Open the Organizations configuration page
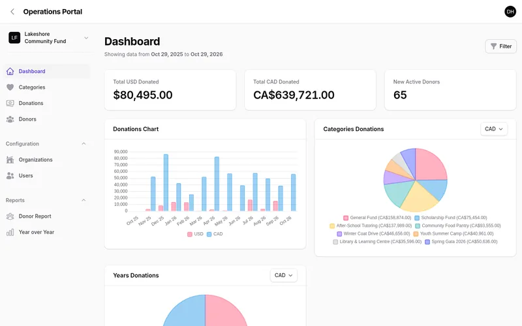Image resolution: width=522 pixels, height=326 pixels. tap(47, 160)
